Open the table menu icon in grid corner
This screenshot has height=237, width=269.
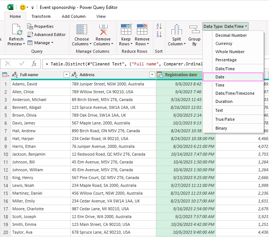point(6,75)
